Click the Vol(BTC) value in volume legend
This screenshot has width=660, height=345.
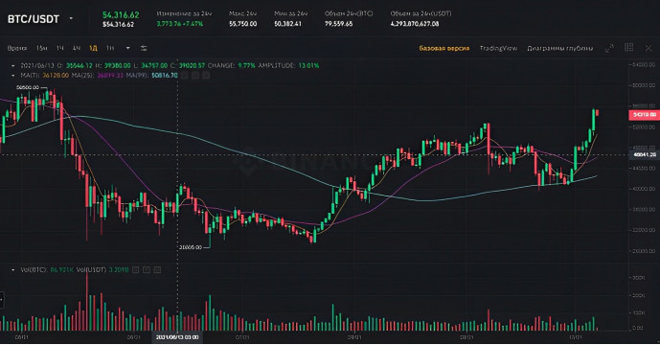pos(62,269)
